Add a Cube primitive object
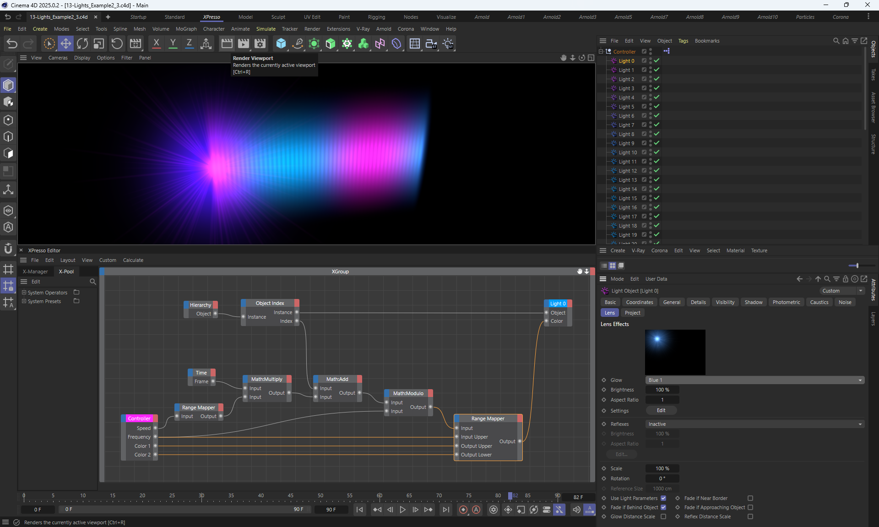Image resolution: width=879 pixels, height=527 pixels. 281,43
